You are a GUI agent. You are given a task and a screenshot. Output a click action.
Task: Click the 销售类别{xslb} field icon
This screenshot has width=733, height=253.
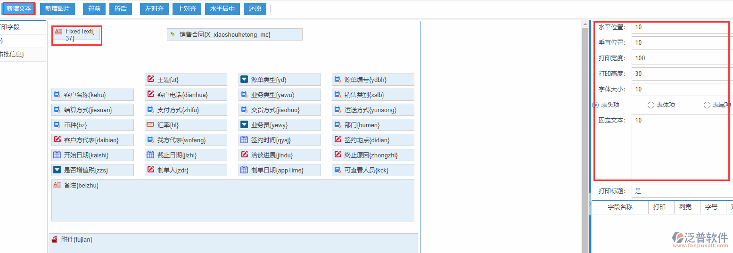338,95
